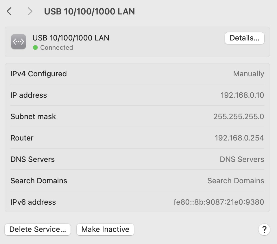Click the Connected status text
The width and height of the screenshot is (277, 244).
click(x=56, y=47)
